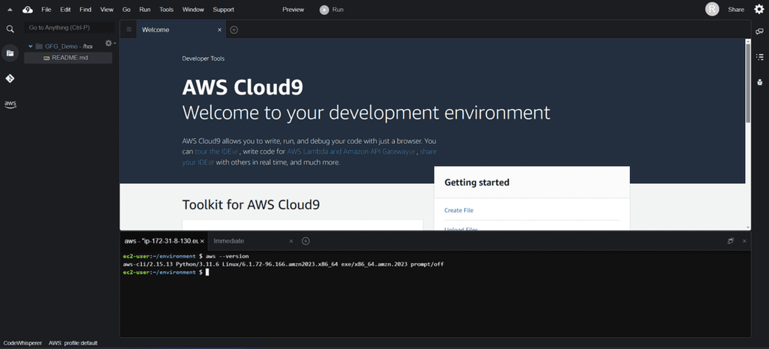The width and height of the screenshot is (769, 349).
Task: Open the Window menu
Action: (x=193, y=9)
